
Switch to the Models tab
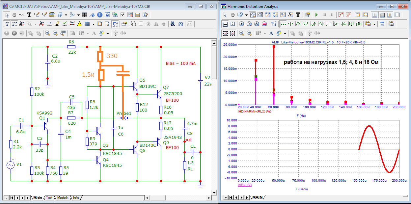tap(63, 198)
